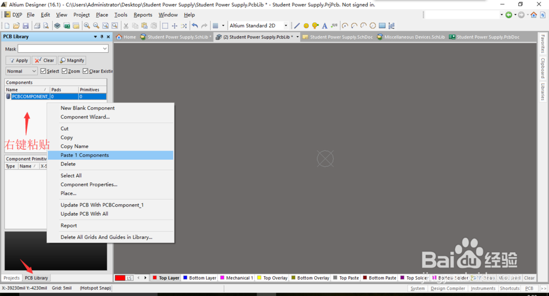The height and width of the screenshot is (296, 549).
Task: Open the address bar dropdown at top right
Action: (x=501, y=15)
